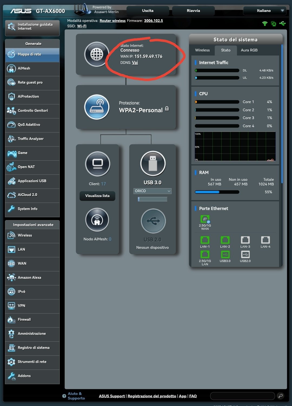Click the search magnifier icon at bottom

point(281,396)
